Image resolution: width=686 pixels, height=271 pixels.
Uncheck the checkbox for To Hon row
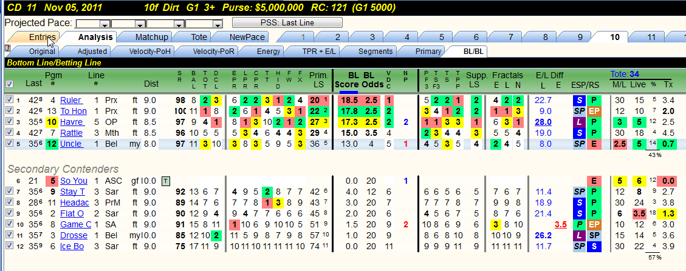point(9,111)
